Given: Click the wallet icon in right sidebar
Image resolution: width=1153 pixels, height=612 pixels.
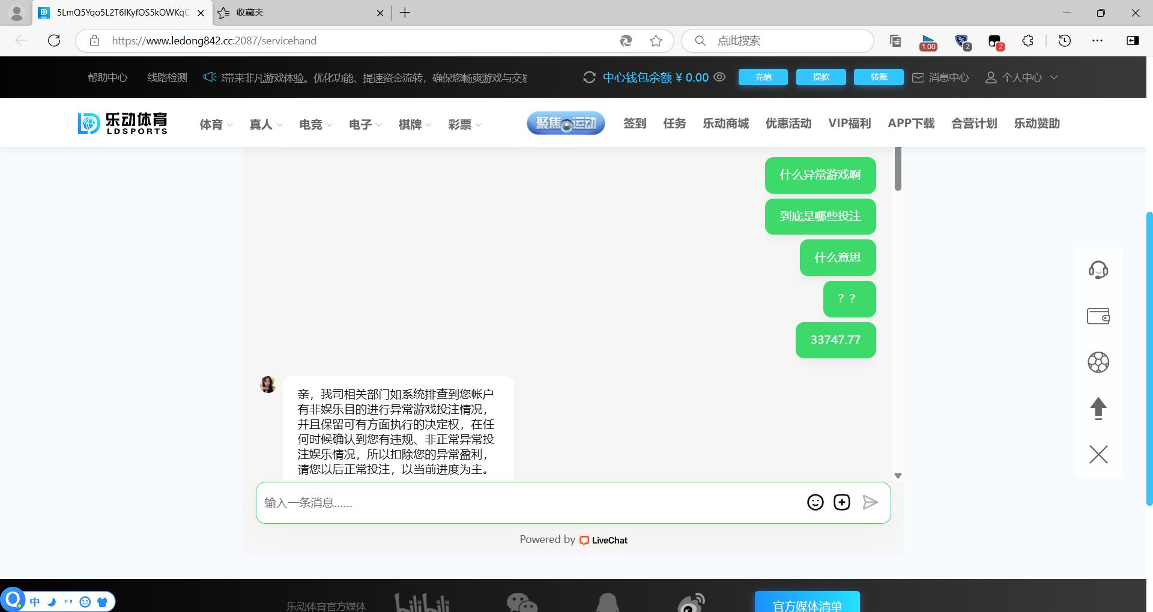Looking at the screenshot, I should coord(1098,316).
